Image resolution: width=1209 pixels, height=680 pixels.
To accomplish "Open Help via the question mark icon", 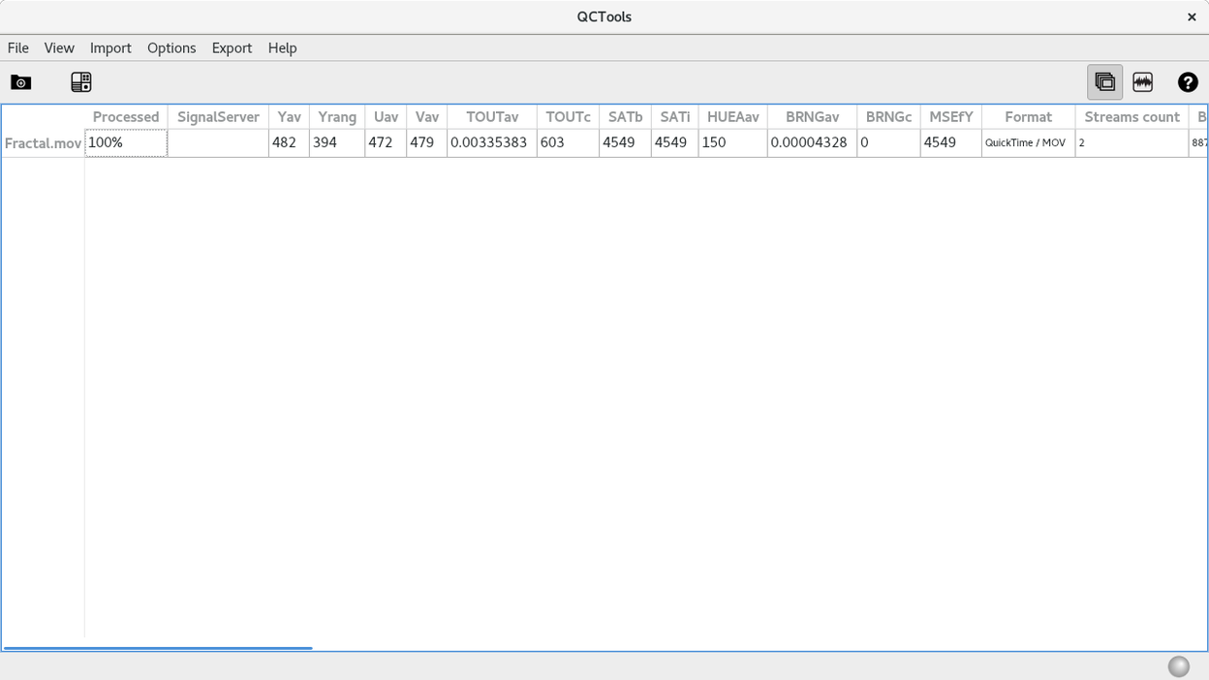I will [1189, 82].
